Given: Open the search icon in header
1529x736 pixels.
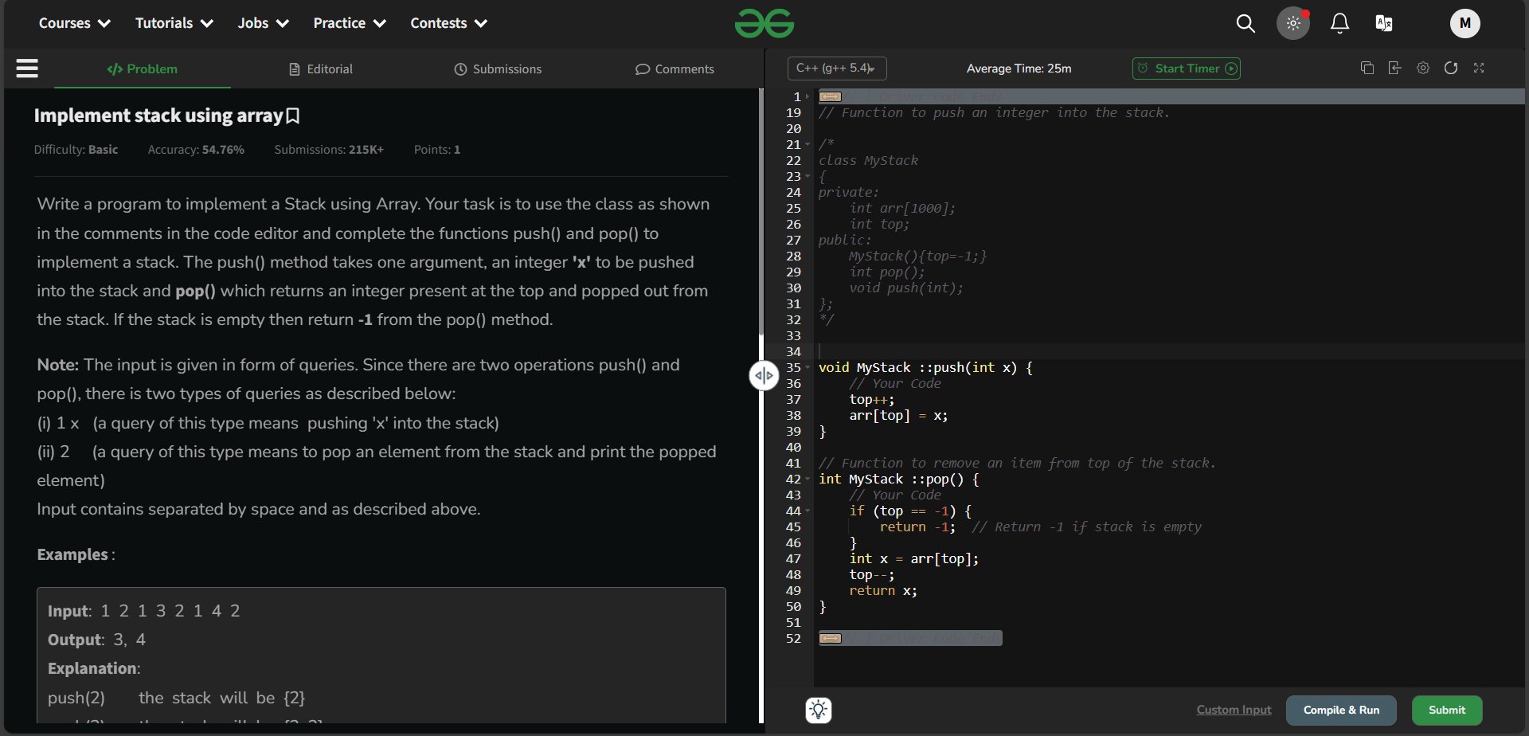Looking at the screenshot, I should click(1245, 24).
